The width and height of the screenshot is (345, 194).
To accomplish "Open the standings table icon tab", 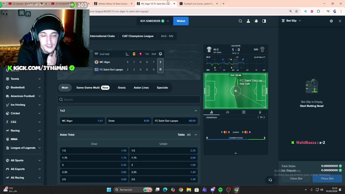I will point(244,112).
